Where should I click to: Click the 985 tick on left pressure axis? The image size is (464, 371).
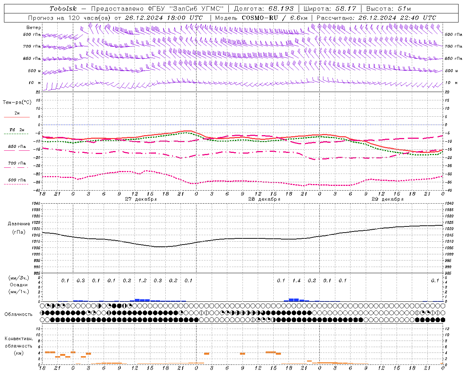[37, 274]
